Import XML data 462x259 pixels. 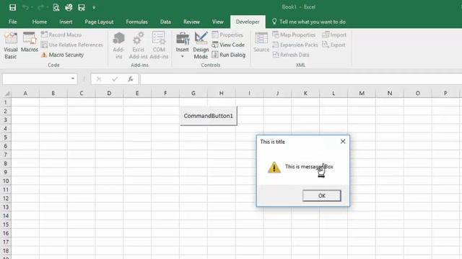(334, 35)
